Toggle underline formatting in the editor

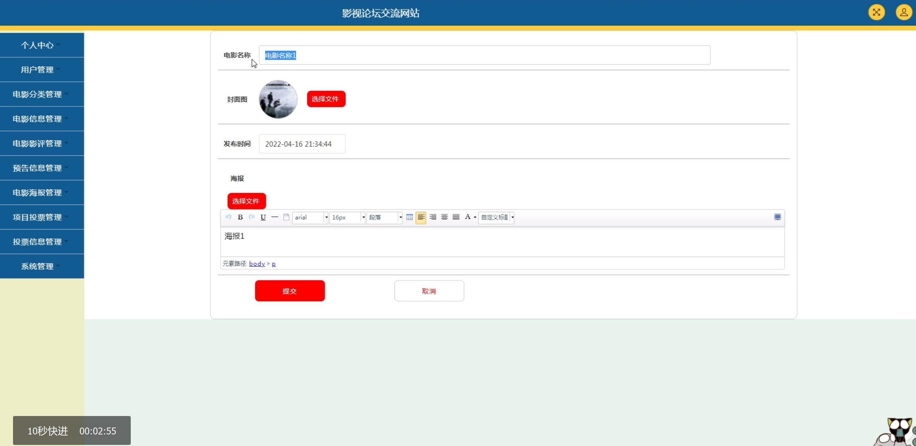[263, 217]
